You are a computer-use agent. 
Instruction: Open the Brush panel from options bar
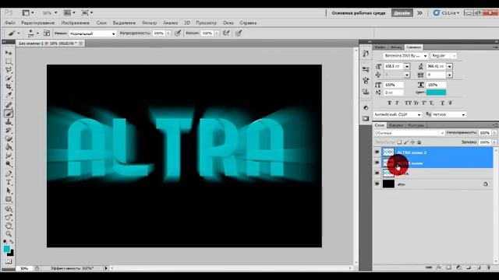coord(47,33)
